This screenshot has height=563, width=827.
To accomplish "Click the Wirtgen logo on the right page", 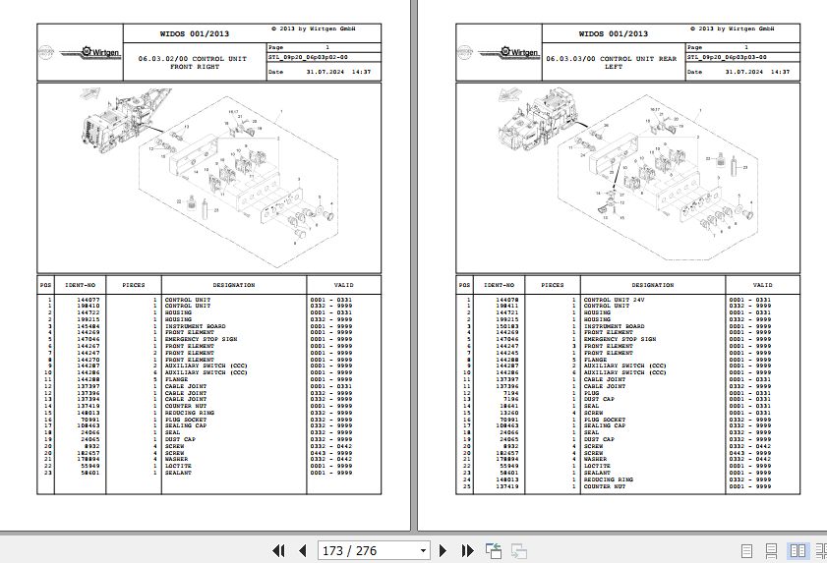I will [x=509, y=53].
